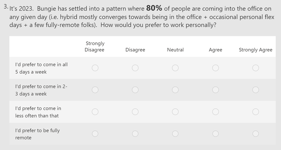This screenshot has width=281, height=150.
Task: Select Strongly Disagree for 5 days a week
Action: coord(95,68)
